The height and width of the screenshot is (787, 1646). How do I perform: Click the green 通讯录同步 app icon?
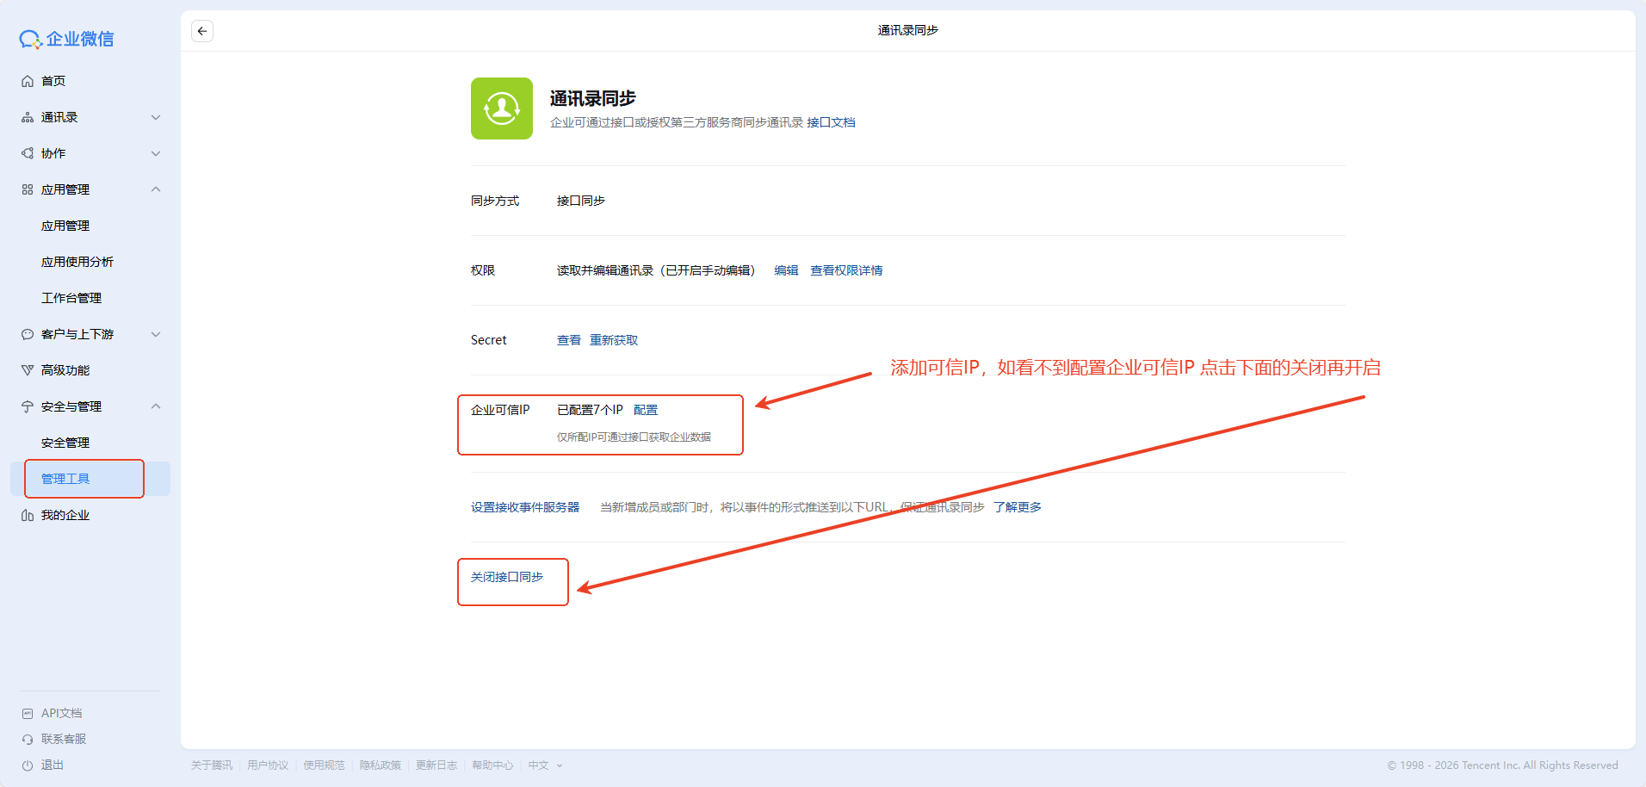tap(501, 108)
